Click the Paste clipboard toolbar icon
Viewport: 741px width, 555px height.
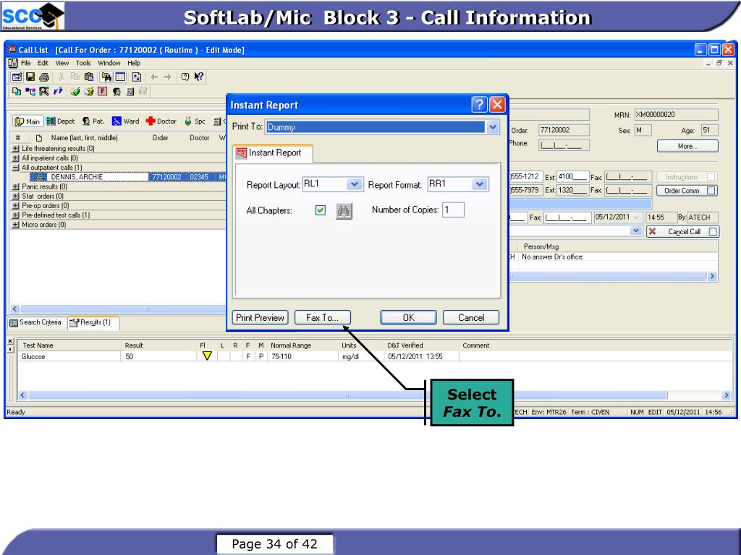(x=88, y=77)
